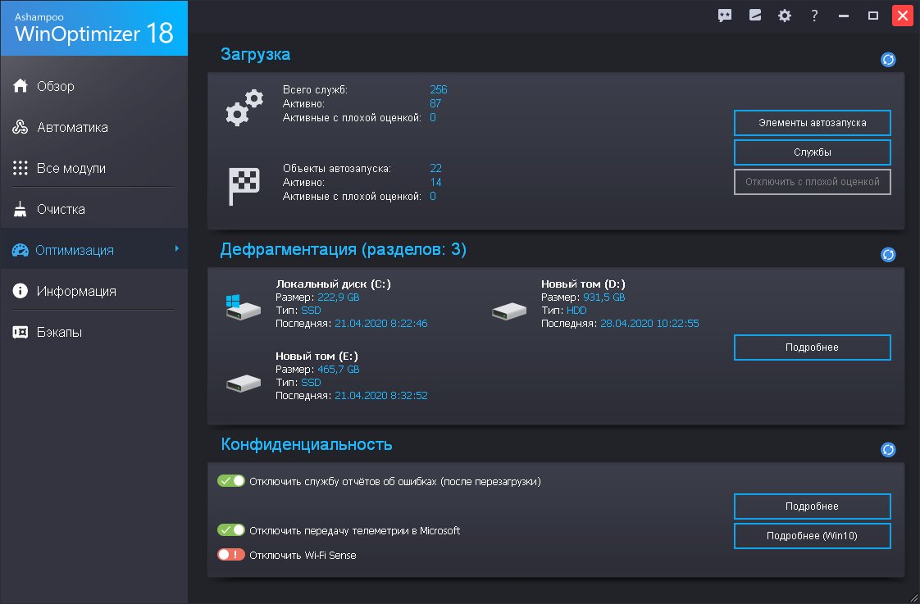
Task: Enable the Отключить Wi-Fi Sense switch
Action: click(231, 555)
